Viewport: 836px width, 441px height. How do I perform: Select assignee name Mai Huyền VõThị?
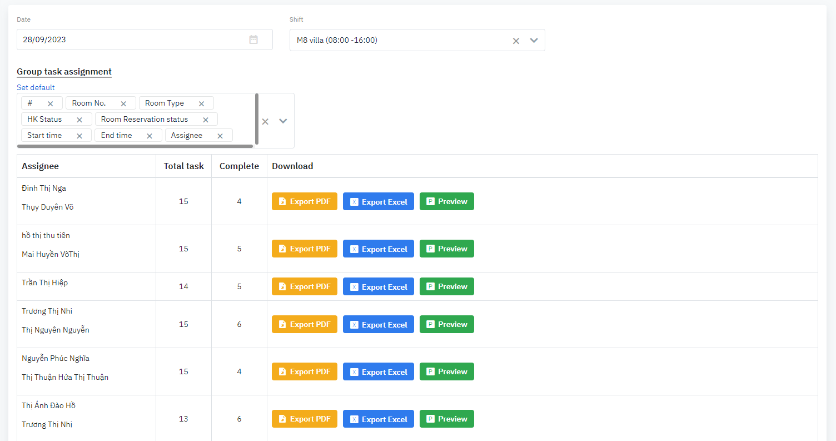51,254
